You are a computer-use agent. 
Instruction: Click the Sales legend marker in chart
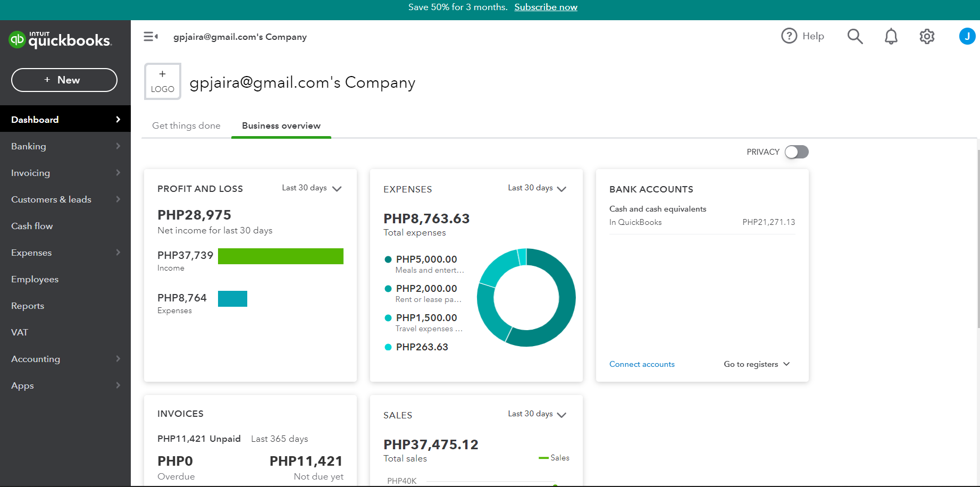[543, 458]
